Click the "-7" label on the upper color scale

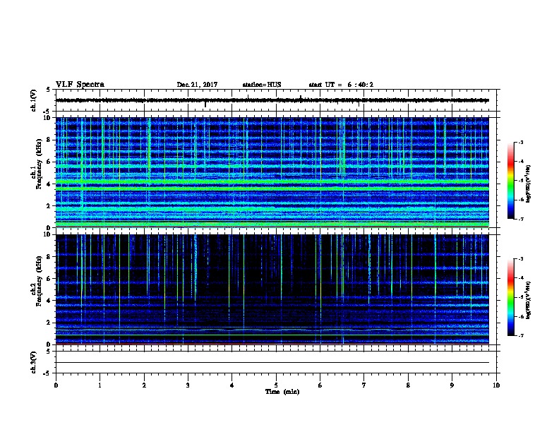click(x=520, y=219)
